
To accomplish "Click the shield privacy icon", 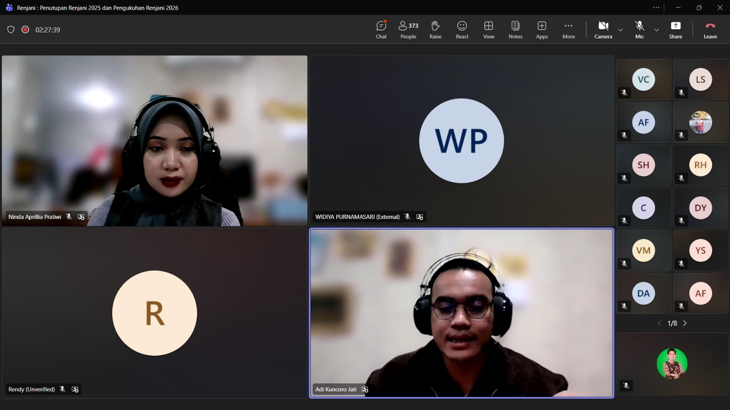I will [11, 30].
